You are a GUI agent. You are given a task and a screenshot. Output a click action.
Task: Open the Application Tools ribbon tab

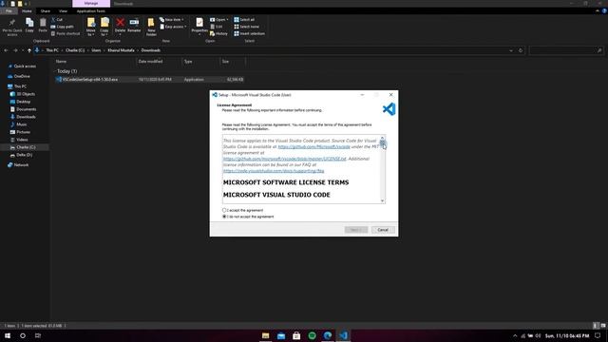coord(91,11)
